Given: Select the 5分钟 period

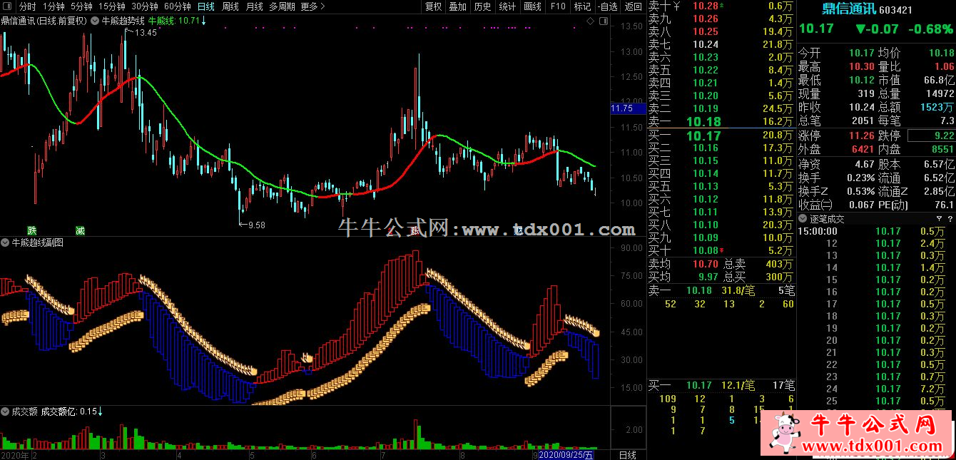Looking at the screenshot, I should [x=81, y=6].
